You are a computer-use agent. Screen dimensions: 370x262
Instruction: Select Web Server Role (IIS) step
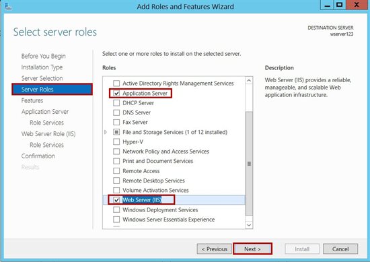[48, 134]
